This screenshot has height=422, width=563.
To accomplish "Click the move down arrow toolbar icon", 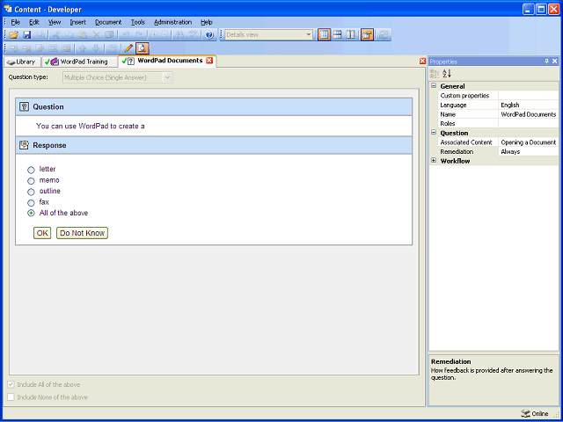I will (x=96, y=48).
